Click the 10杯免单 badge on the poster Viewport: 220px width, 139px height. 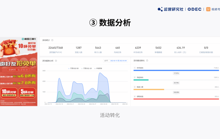tap(9, 93)
